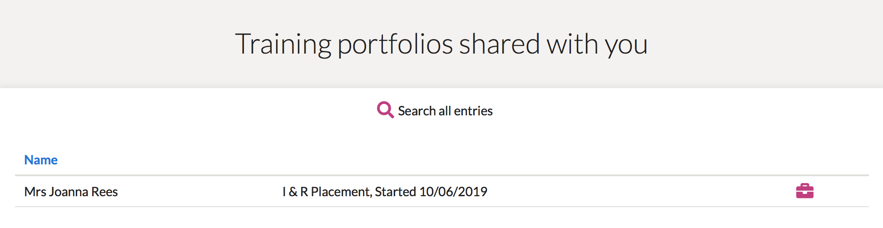Select the Mrs Joanna Rees name

pyautogui.click(x=71, y=192)
